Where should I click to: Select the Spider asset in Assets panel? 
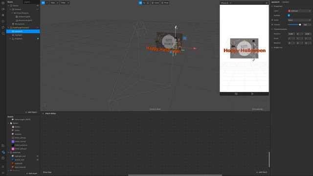(18, 127)
